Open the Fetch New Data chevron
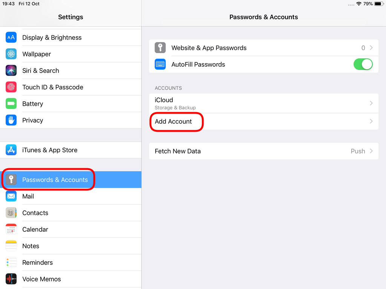The height and width of the screenshot is (289, 386). click(x=371, y=151)
